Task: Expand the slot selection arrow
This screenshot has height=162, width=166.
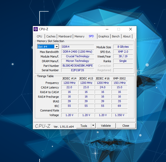Action: [57, 47]
